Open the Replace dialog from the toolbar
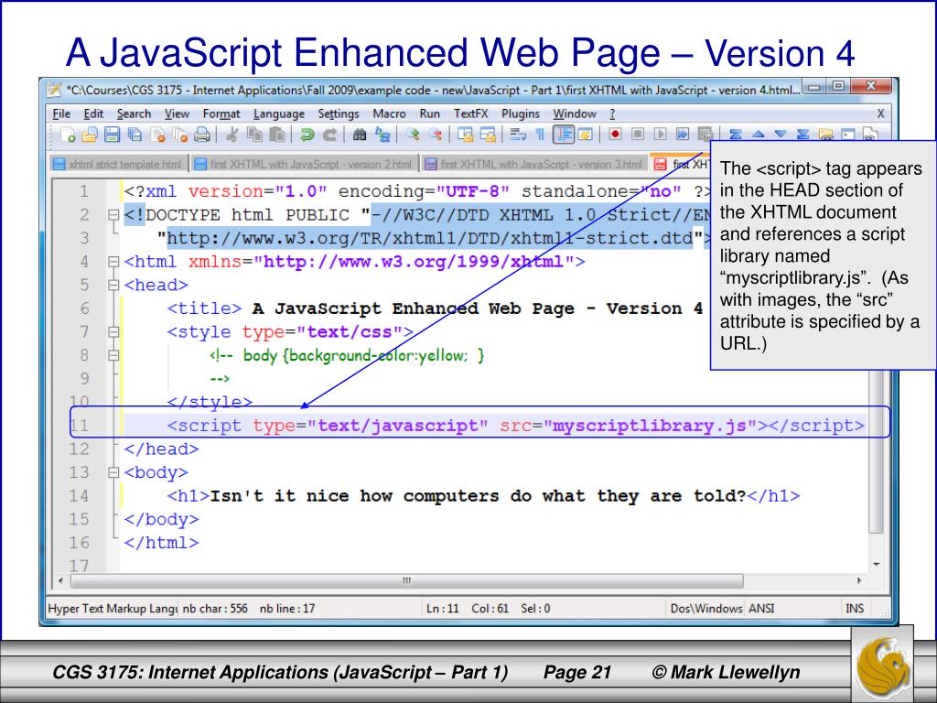Screen dimensions: 937x703 coord(382,135)
